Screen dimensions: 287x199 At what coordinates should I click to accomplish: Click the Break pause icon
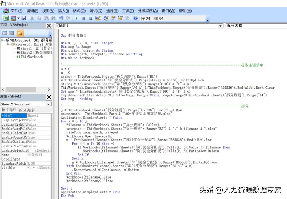[83, 18]
